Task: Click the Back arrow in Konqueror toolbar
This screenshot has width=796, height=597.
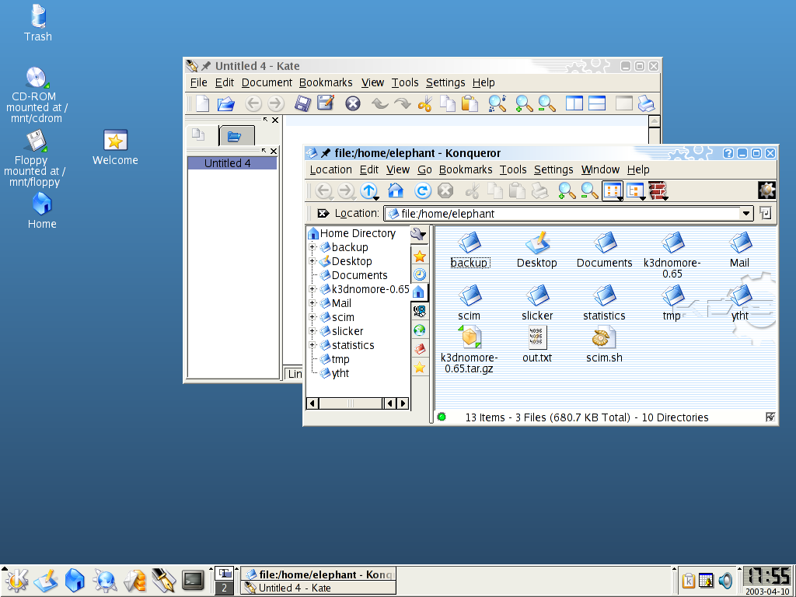Action: click(x=323, y=191)
